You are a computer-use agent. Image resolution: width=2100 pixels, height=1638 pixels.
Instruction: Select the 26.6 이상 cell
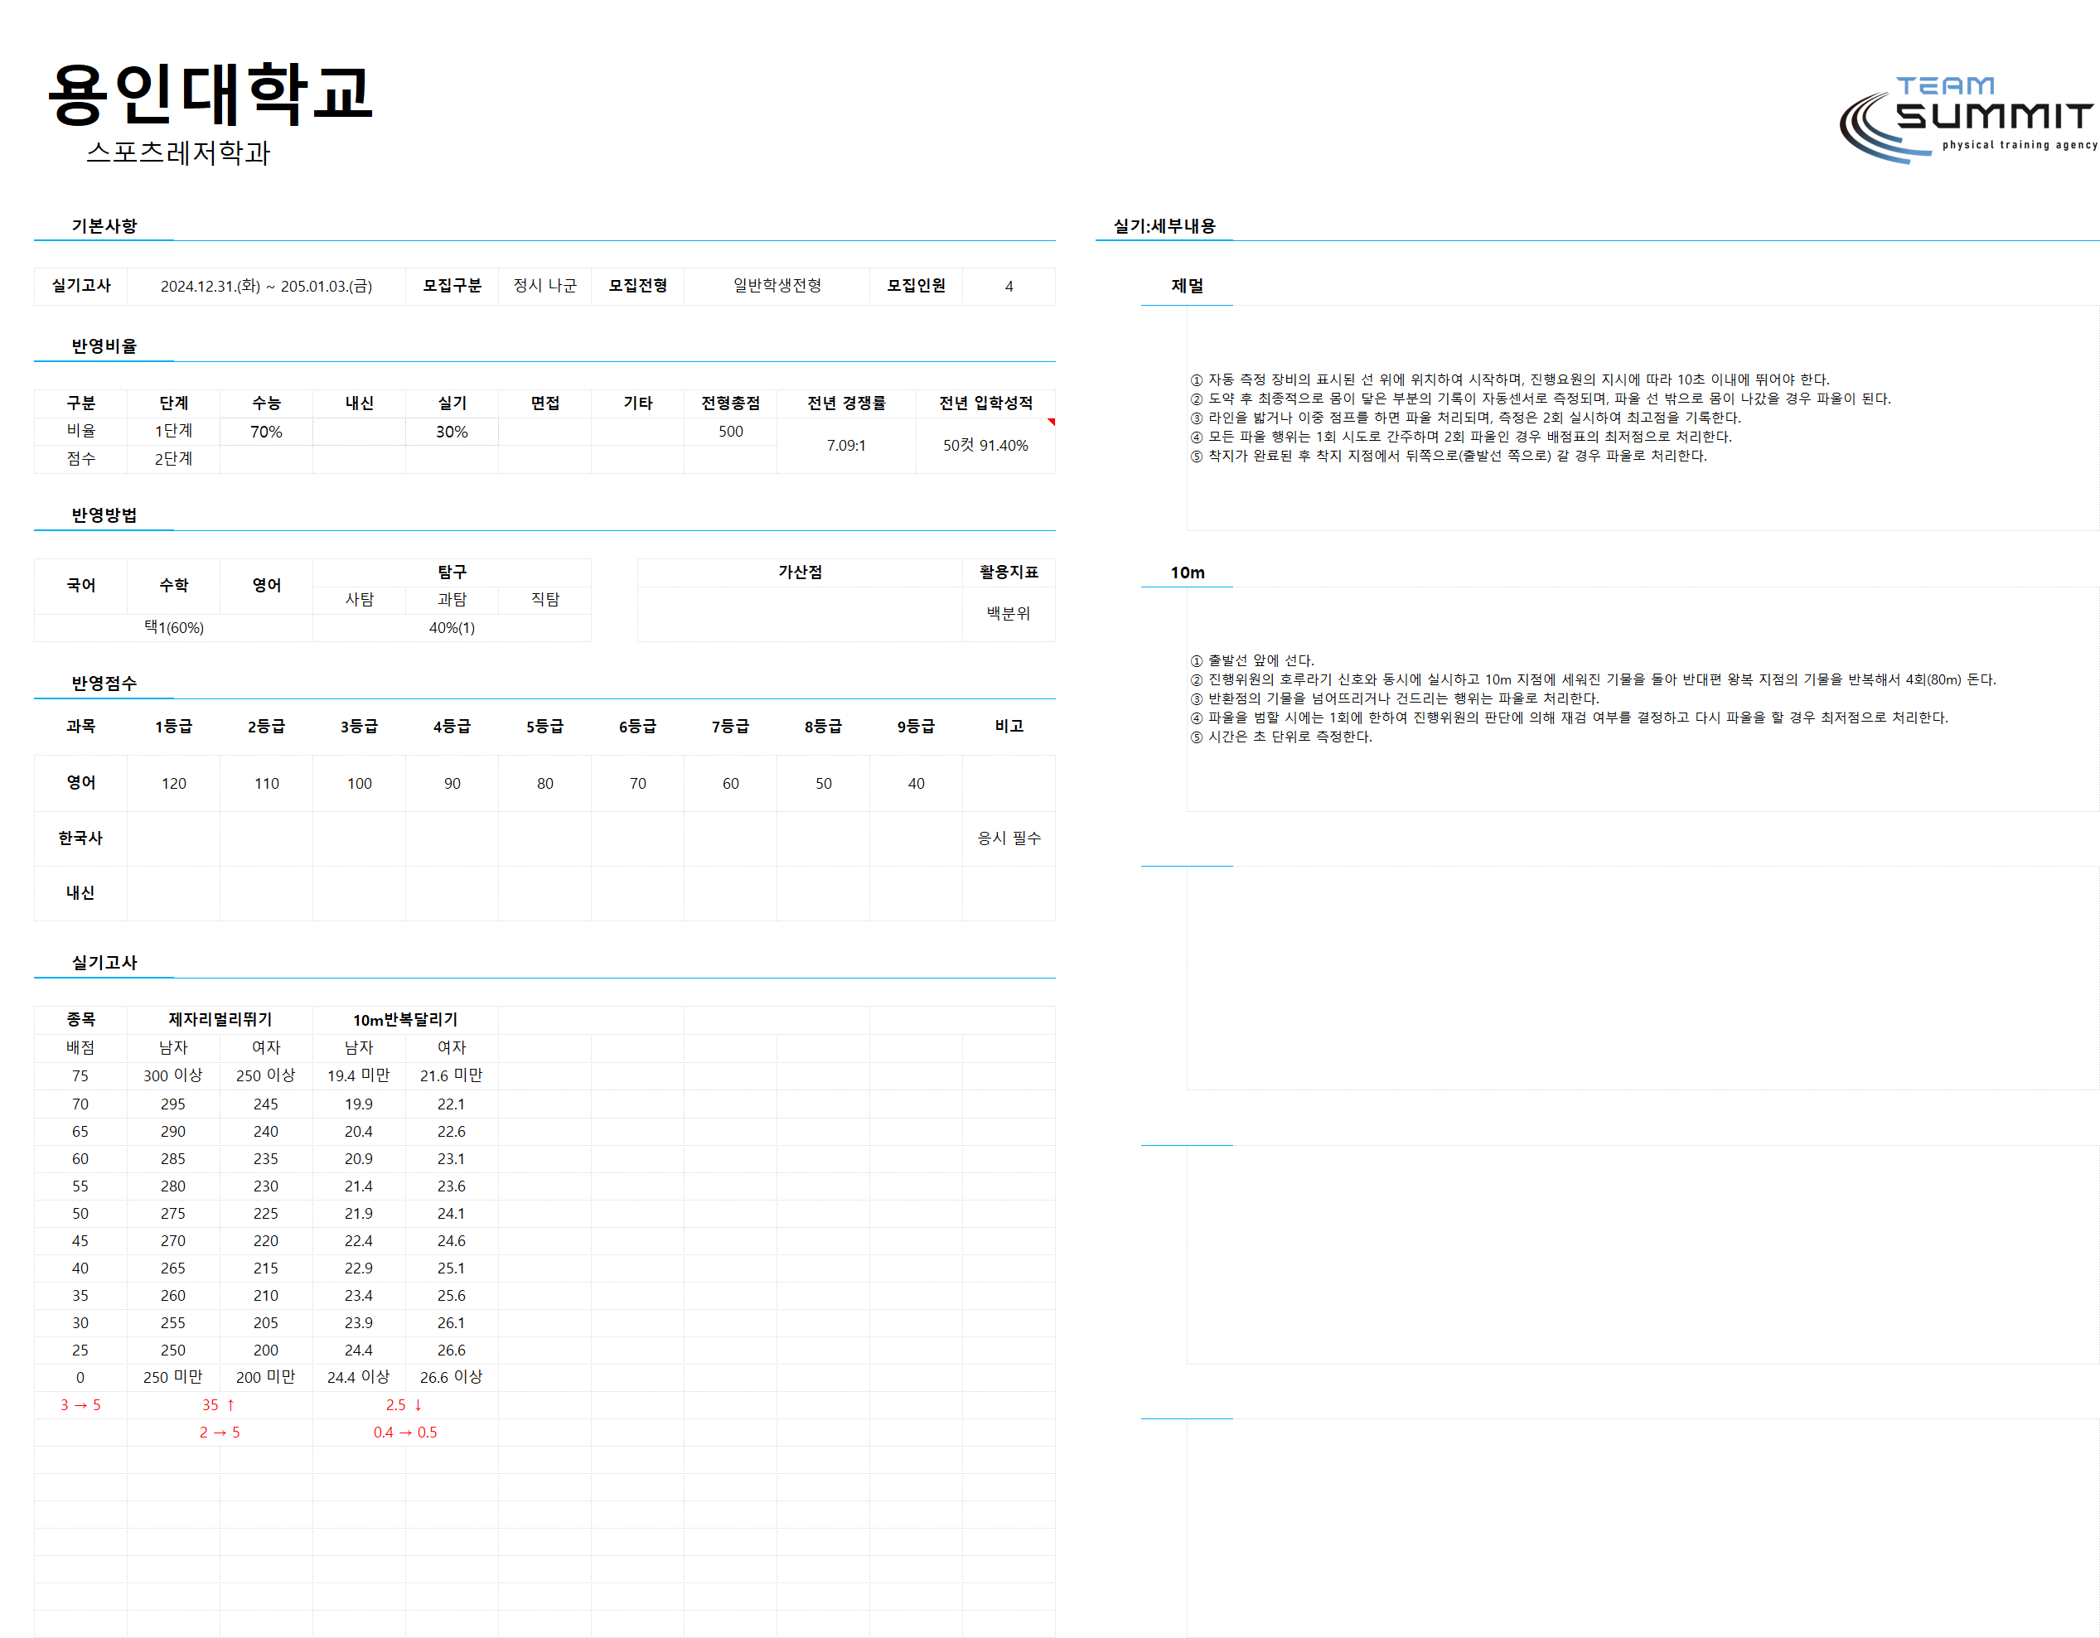pos(452,1378)
